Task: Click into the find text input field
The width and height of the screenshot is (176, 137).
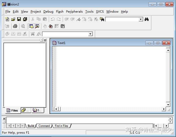Action: (122, 19)
